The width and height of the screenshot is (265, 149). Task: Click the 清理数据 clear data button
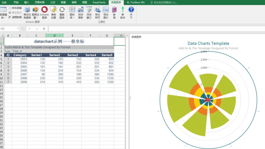pyautogui.click(x=15, y=17)
